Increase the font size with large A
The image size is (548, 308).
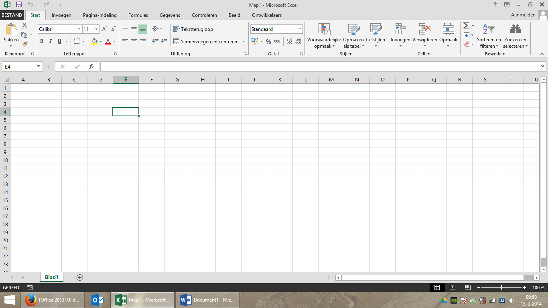coord(104,29)
